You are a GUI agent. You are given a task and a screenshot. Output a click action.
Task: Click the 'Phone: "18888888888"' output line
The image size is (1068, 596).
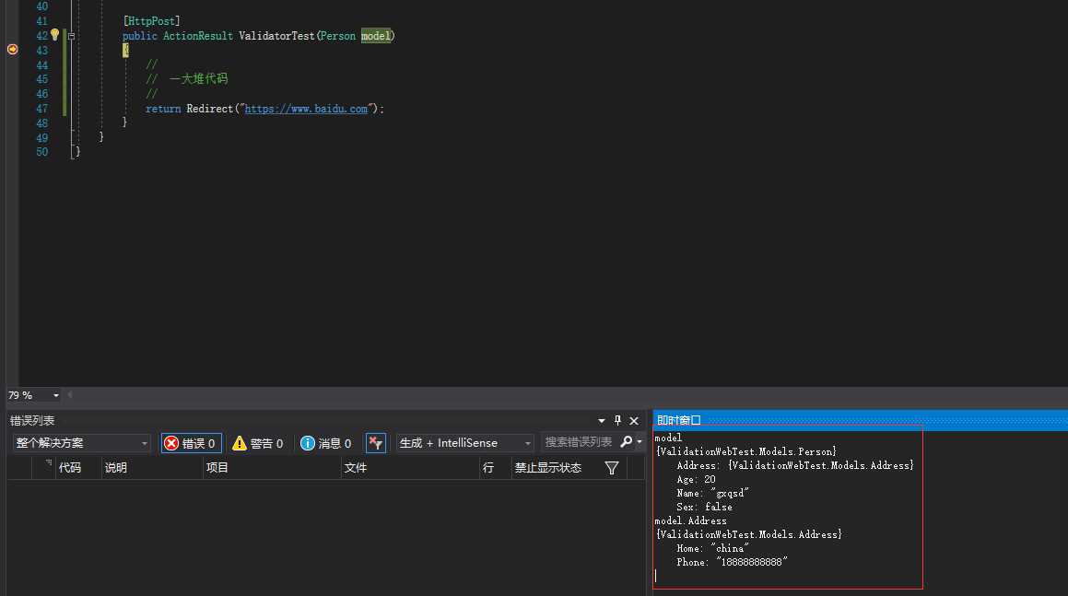[733, 563]
